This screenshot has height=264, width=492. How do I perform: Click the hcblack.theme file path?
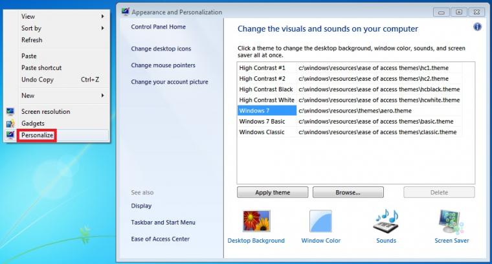[379, 89]
